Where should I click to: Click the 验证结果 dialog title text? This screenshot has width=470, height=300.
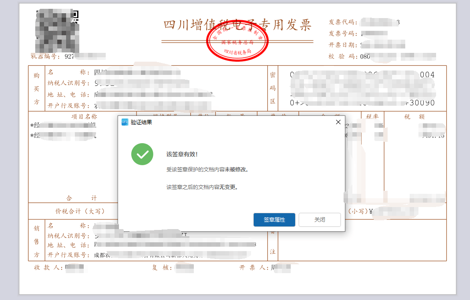(x=141, y=122)
